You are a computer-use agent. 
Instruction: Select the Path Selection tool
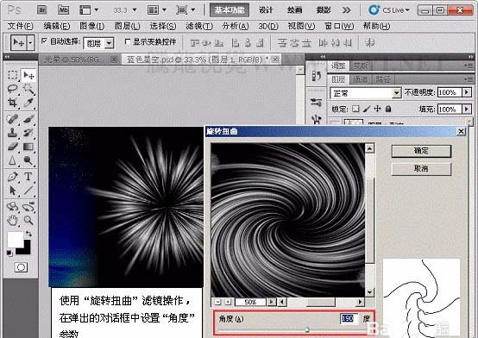(x=12, y=191)
